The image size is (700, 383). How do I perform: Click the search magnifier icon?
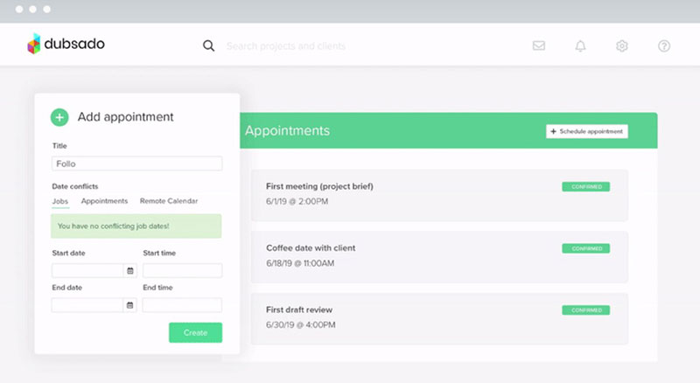tap(208, 45)
